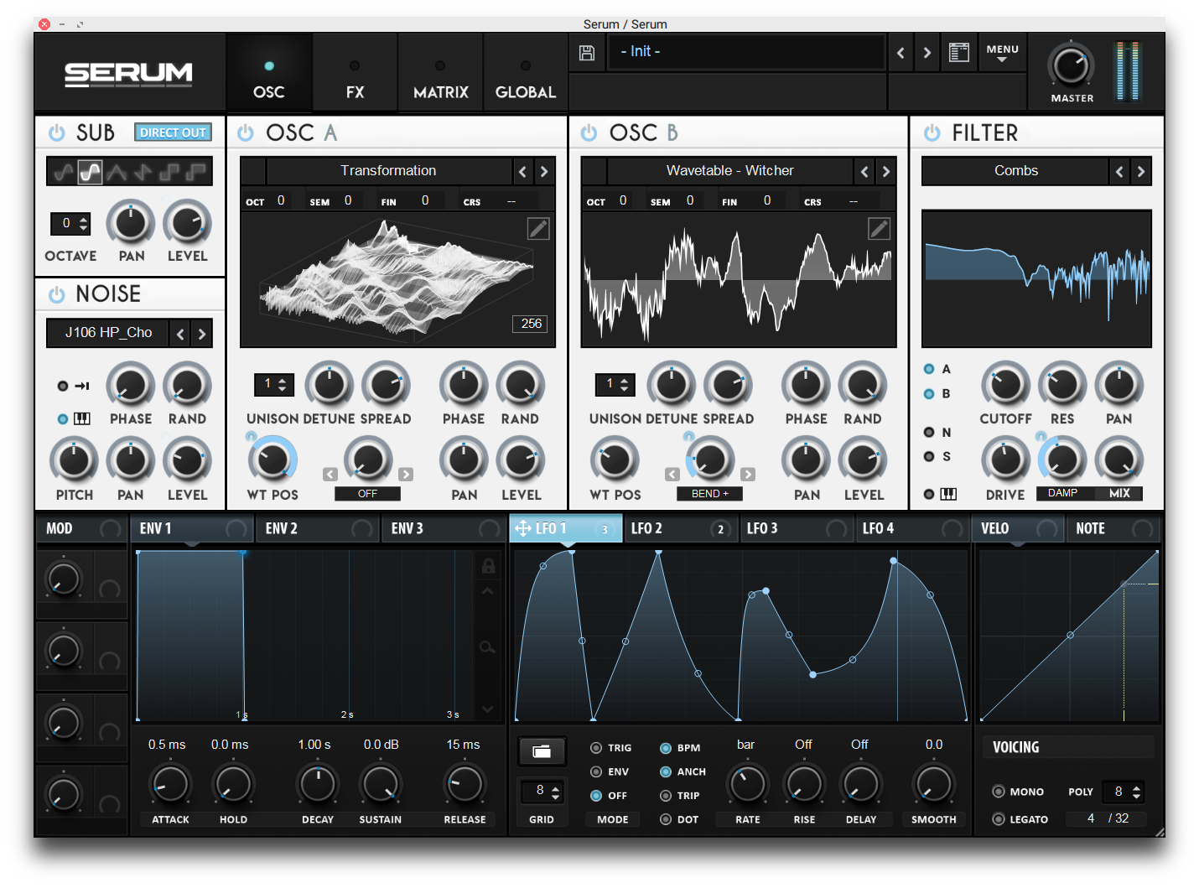1199x888 pixels.
Task: Click the LFO 1 drag-move crosshair icon
Action: 522,528
